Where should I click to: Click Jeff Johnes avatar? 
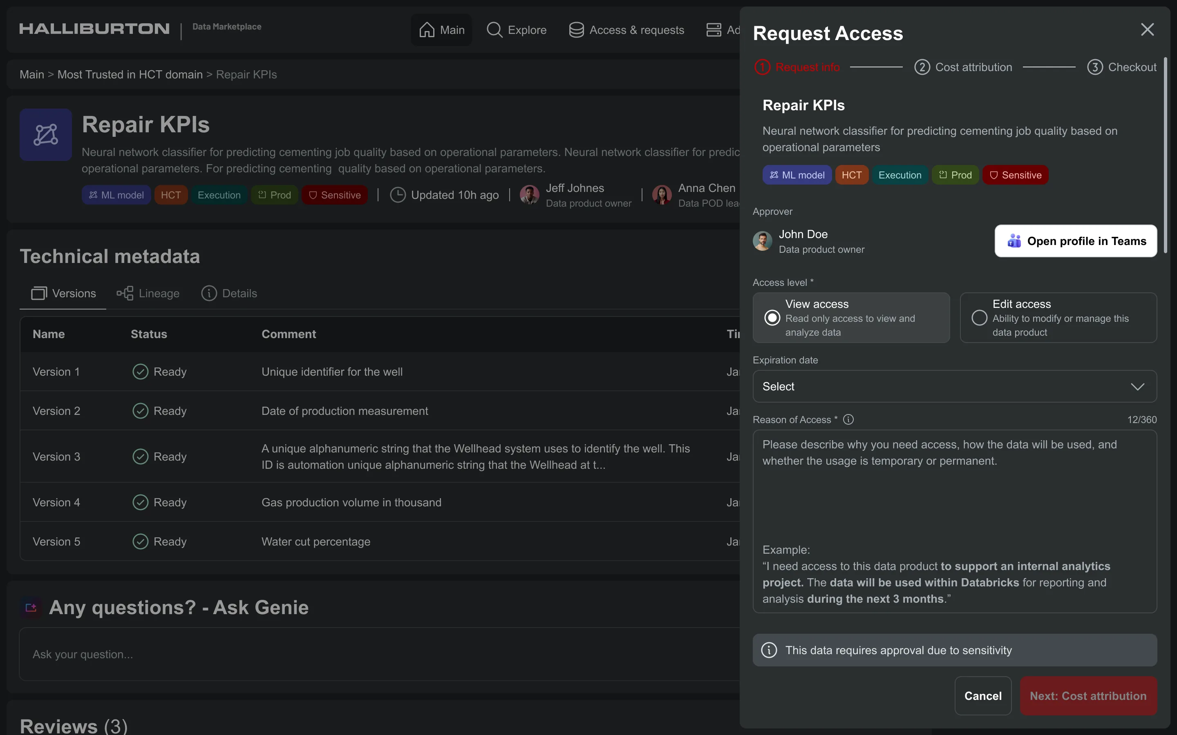pyautogui.click(x=529, y=195)
